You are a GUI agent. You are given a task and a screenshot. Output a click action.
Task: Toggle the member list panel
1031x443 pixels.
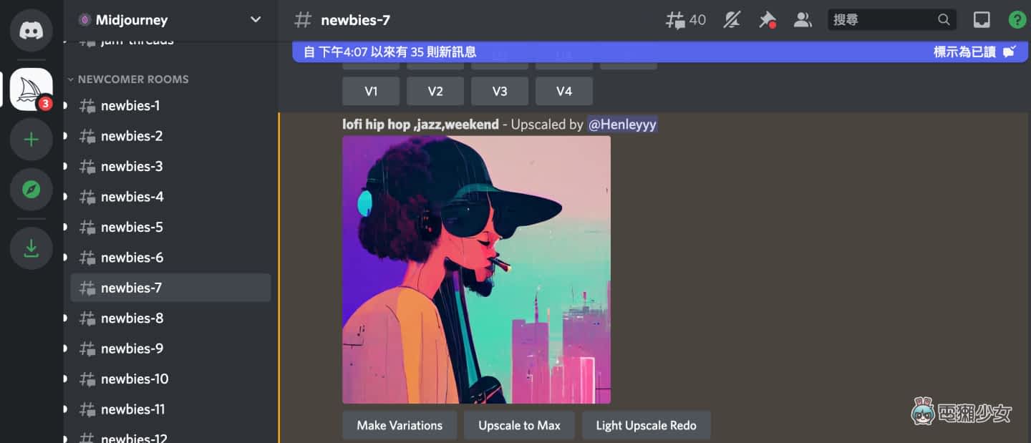coord(803,20)
